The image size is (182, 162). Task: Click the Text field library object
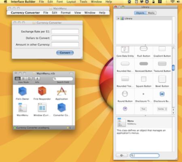[x=144, y=109]
